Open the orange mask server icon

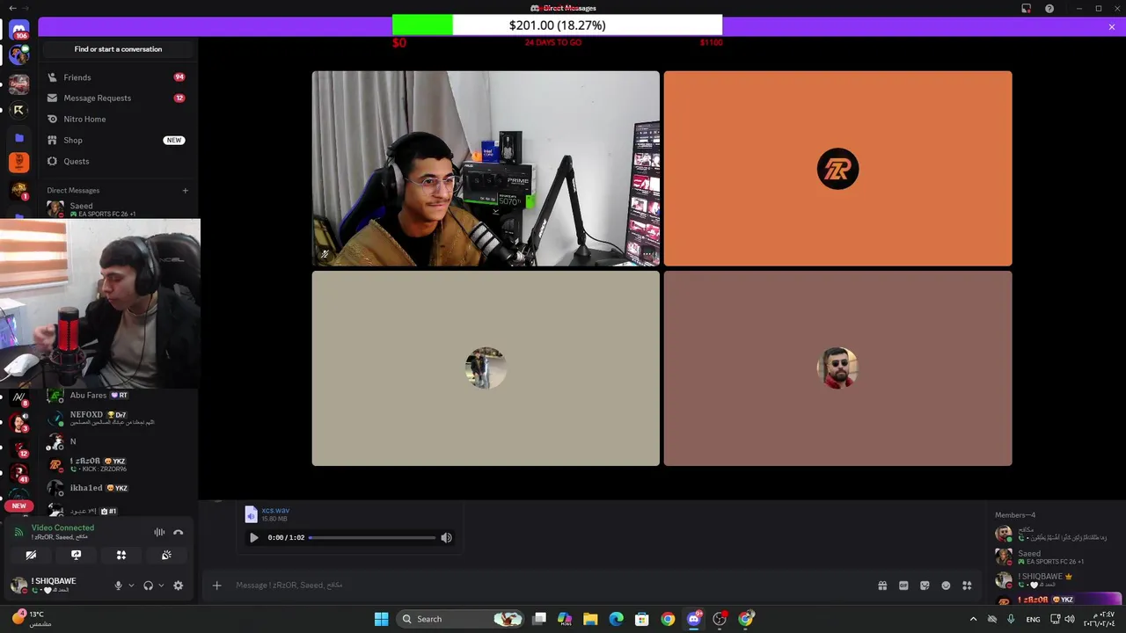point(18,162)
